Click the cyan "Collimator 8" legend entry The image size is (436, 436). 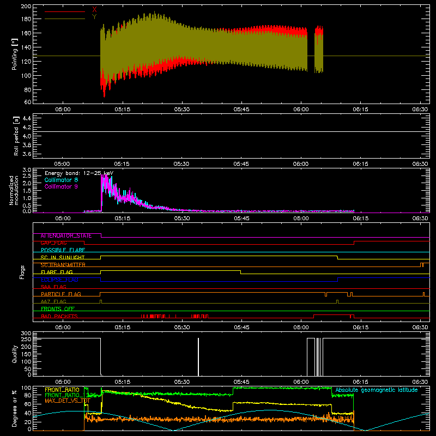tap(61, 180)
